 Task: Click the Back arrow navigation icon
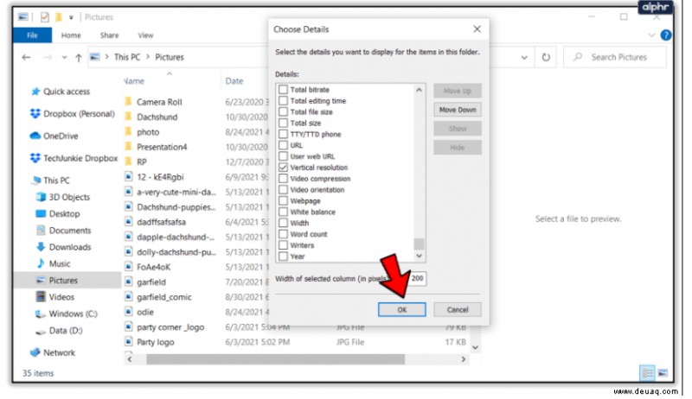(27, 57)
